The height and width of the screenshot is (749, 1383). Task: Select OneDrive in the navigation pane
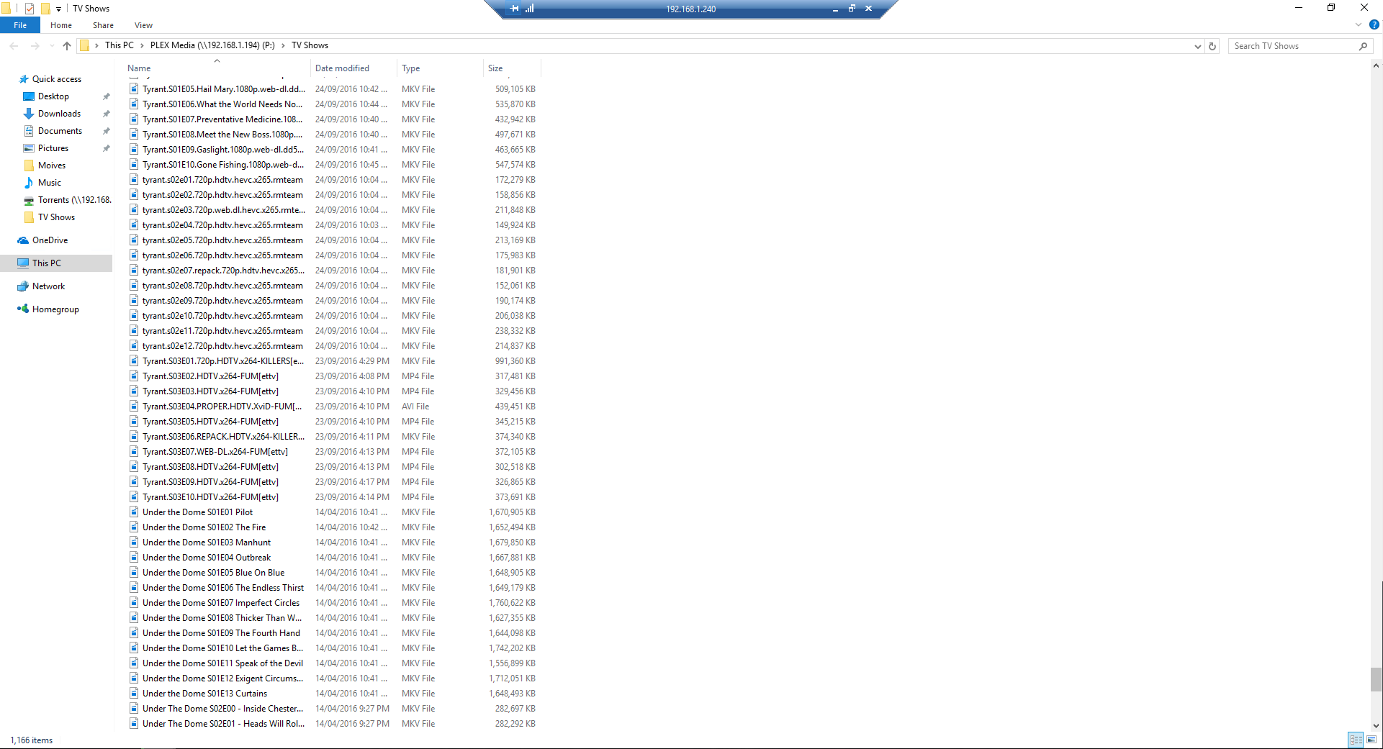pyautogui.click(x=50, y=240)
